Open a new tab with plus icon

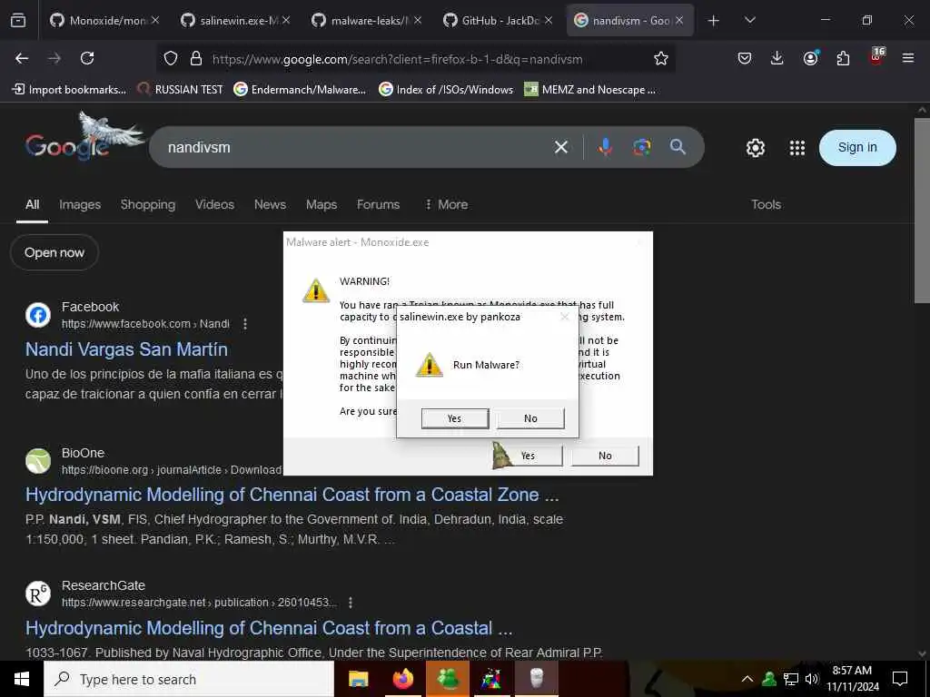click(x=714, y=21)
